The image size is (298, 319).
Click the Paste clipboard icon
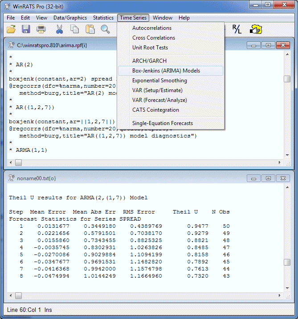point(90,29)
